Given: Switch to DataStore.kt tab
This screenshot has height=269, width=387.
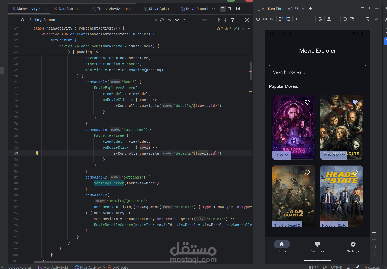Looking at the screenshot, I should (x=67, y=9).
